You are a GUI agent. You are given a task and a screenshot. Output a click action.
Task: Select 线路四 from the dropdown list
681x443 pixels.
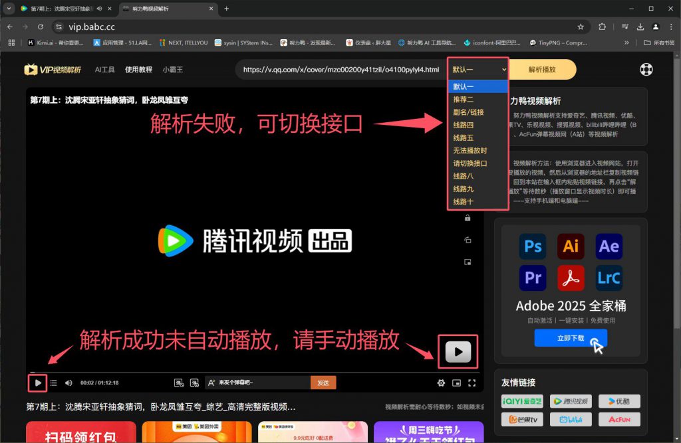[x=464, y=125]
